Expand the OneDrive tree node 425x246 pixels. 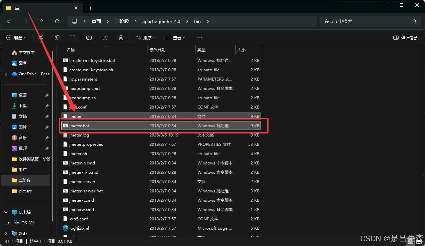(6, 74)
